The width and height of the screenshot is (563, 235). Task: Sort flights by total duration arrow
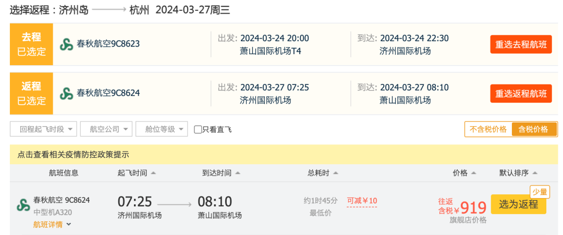click(335, 173)
